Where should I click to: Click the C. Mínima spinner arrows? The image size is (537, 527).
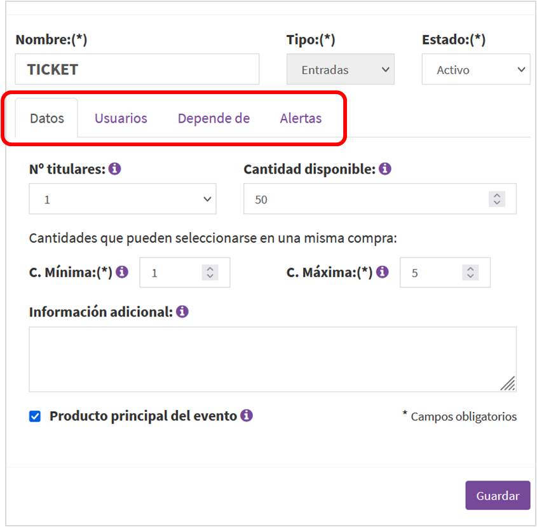tap(210, 273)
